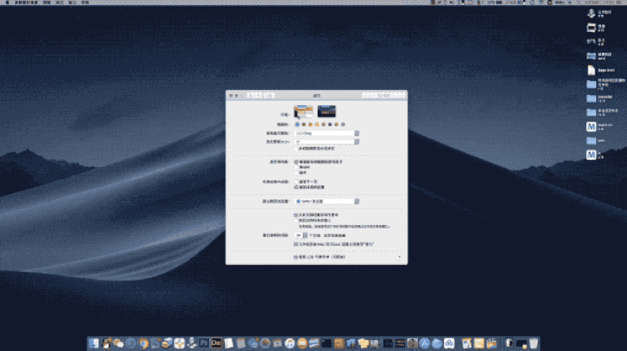Open the sidebar icon size dropdown
627x351 pixels.
[x=327, y=142]
